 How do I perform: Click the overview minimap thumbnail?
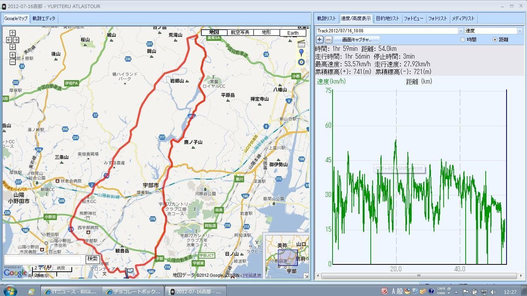pyautogui.click(x=287, y=257)
